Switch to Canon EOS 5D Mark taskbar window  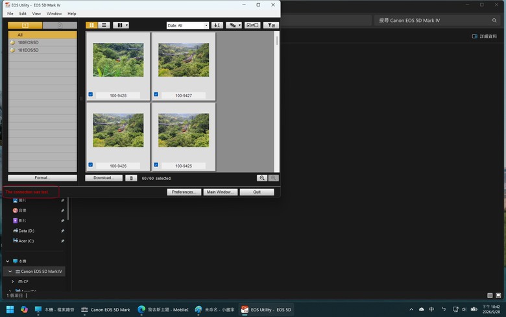[x=106, y=310]
